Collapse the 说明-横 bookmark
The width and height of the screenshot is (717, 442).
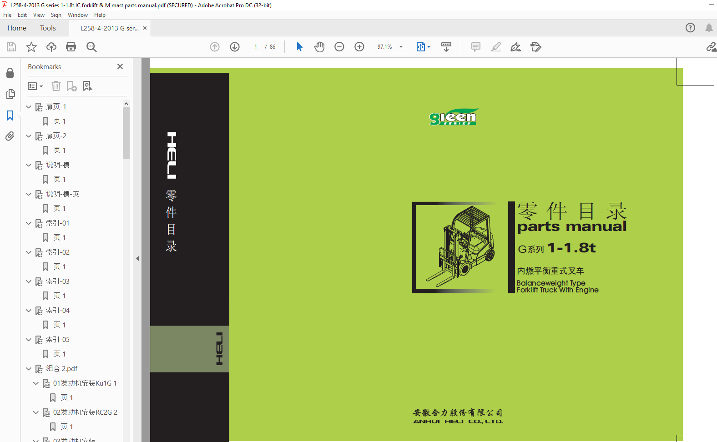[29, 165]
